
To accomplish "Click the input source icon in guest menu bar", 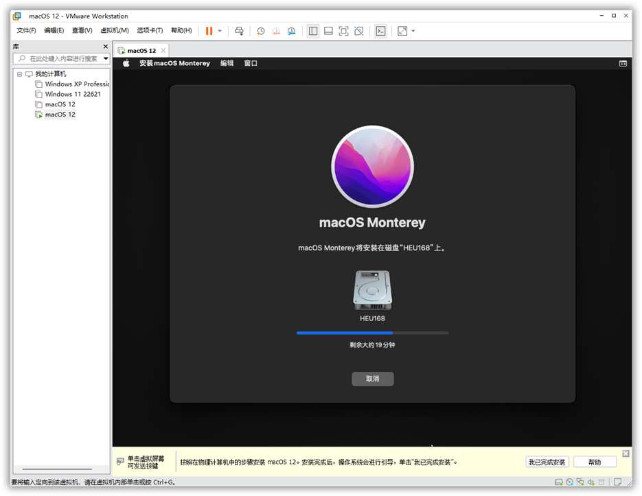I will [623, 63].
